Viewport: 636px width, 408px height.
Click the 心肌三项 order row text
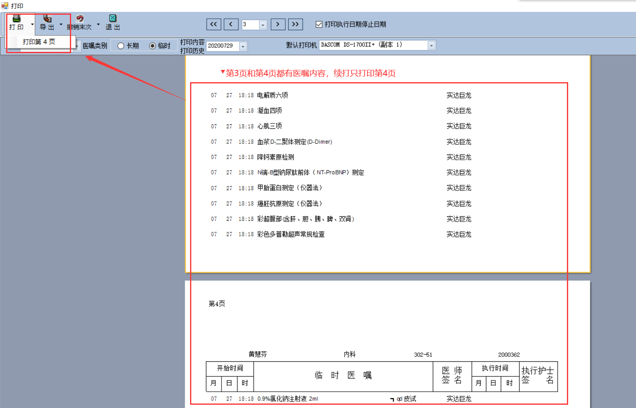coord(270,126)
